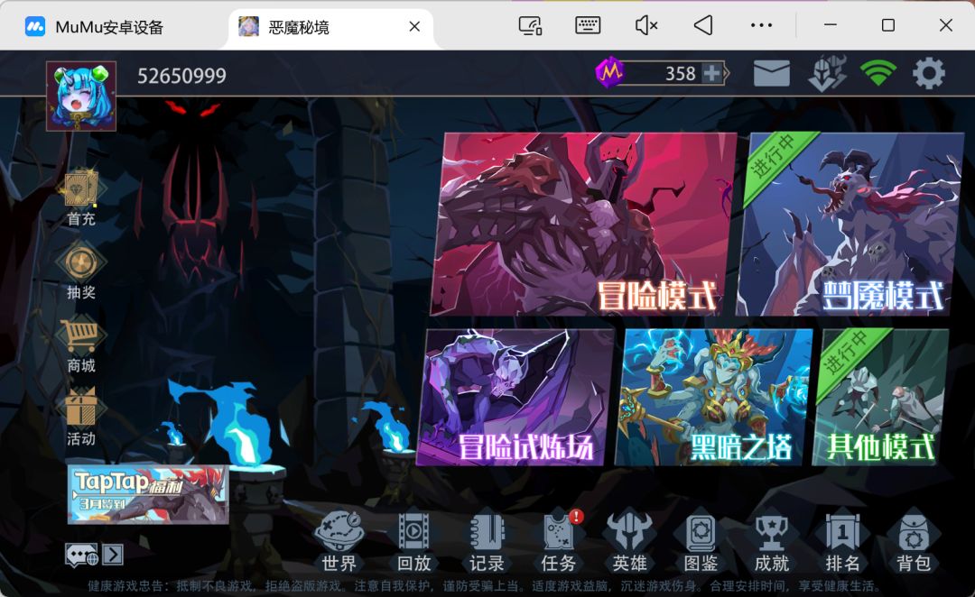Open the TapTap福利 banner
The height and width of the screenshot is (597, 975).
tap(148, 494)
